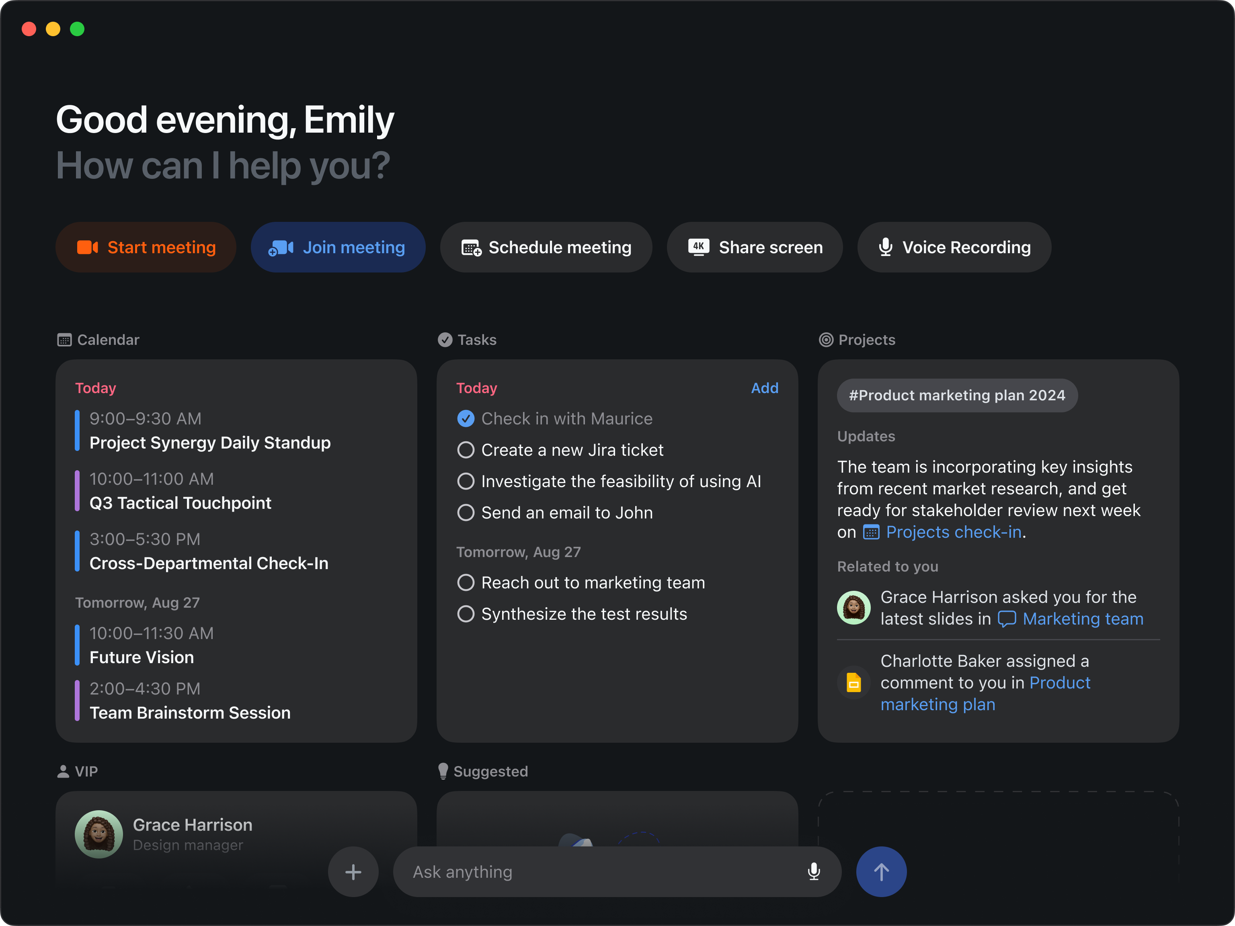Click Add to create a new task

click(x=764, y=388)
